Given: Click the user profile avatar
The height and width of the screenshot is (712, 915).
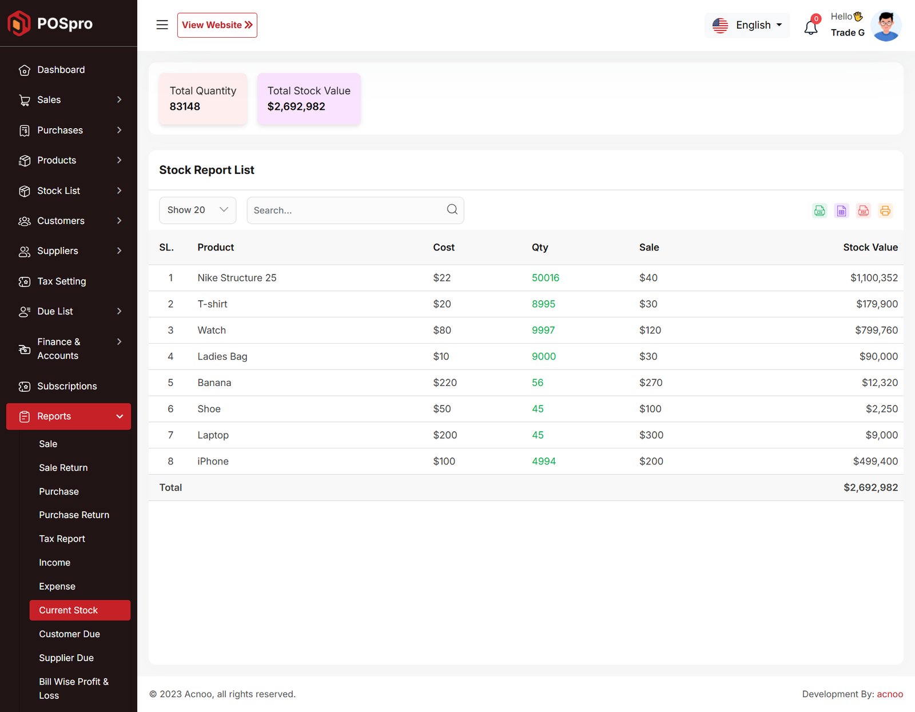Looking at the screenshot, I should pyautogui.click(x=886, y=26).
